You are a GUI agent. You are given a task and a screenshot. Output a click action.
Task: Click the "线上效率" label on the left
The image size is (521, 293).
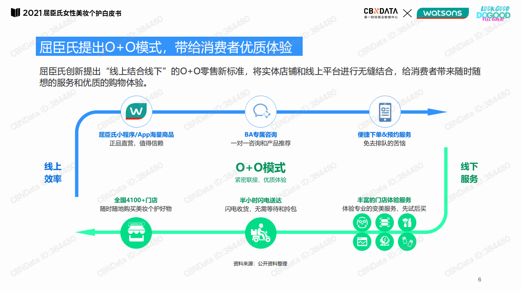click(53, 172)
